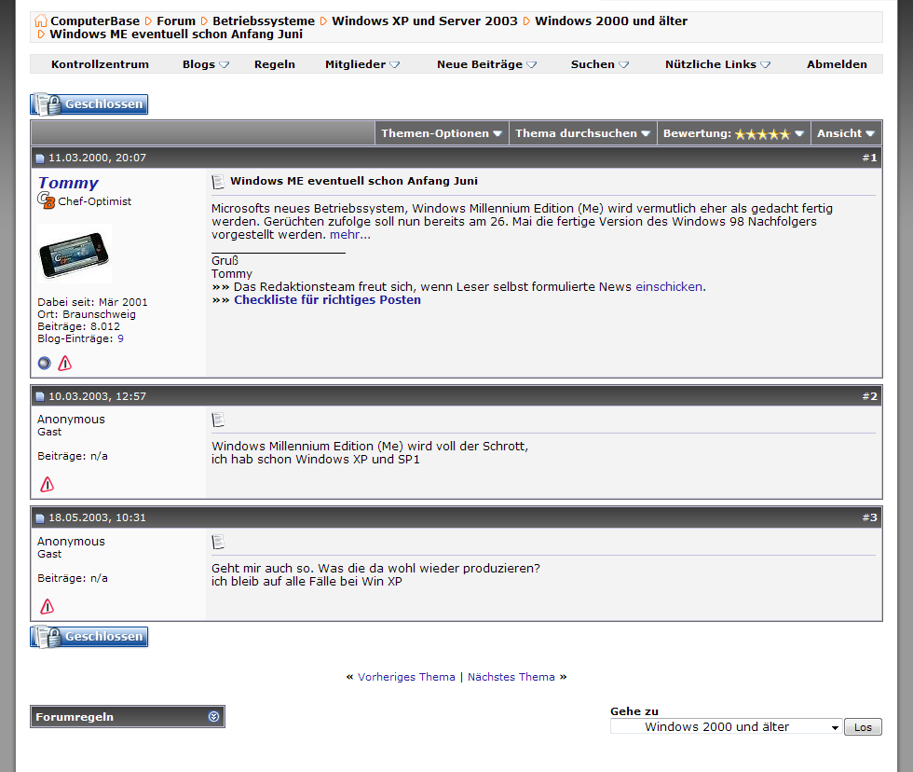This screenshot has width=913, height=772.
Task: Open Kontrollzentrum in the navigation bar
Action: (x=101, y=64)
